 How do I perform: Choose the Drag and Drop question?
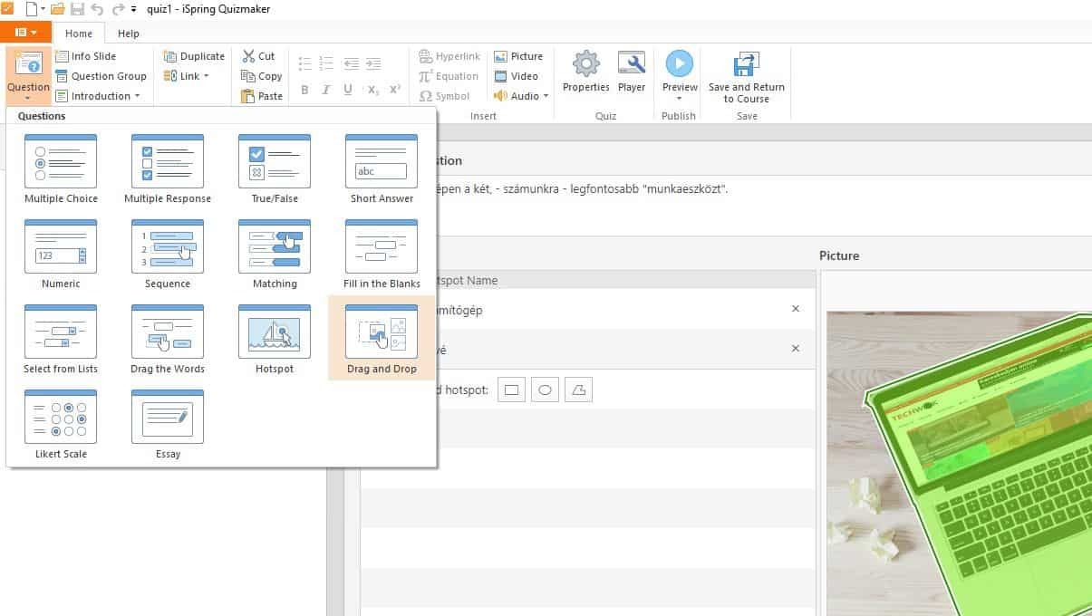pos(382,340)
